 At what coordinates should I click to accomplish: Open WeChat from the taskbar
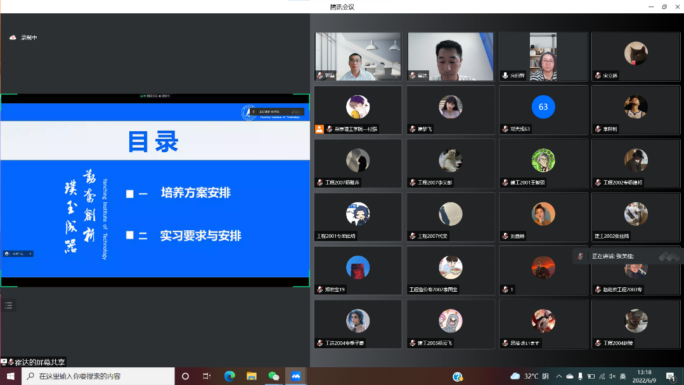[274, 376]
